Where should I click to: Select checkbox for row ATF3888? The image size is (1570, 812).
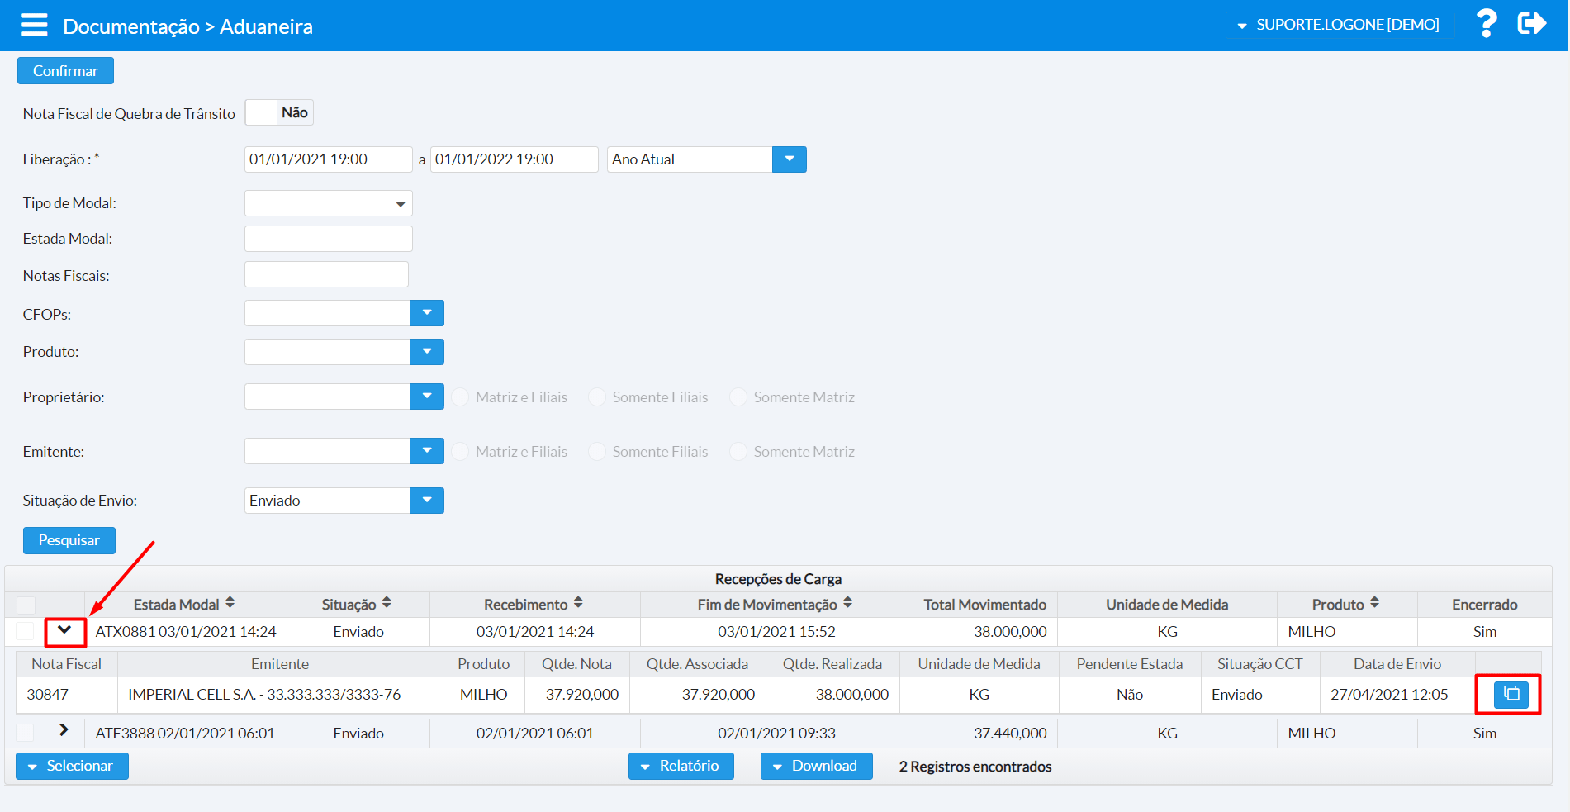click(x=26, y=734)
